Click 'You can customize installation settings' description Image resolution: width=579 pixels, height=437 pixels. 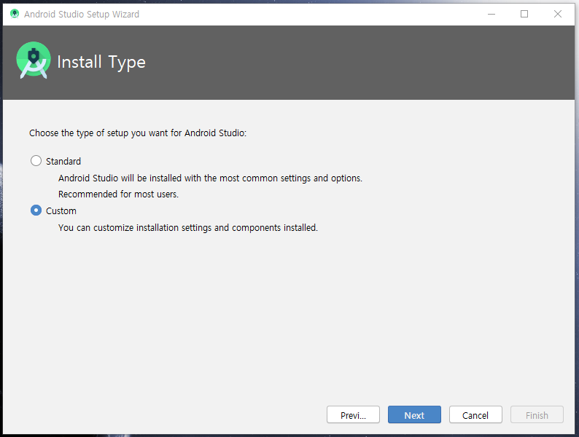click(188, 227)
